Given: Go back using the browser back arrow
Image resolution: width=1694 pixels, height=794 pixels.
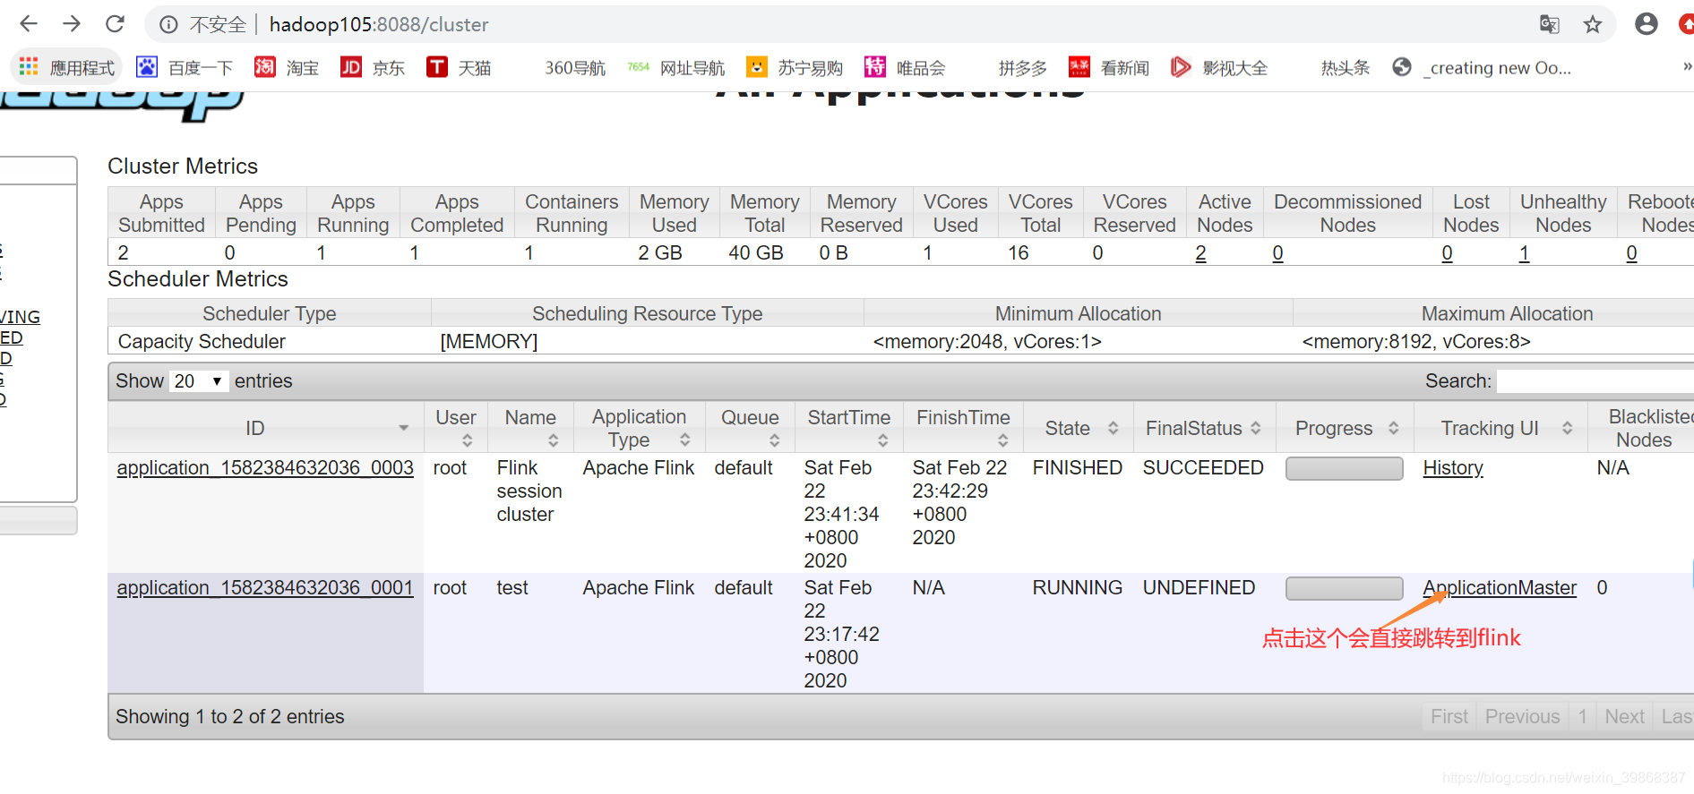Looking at the screenshot, I should pyautogui.click(x=29, y=24).
